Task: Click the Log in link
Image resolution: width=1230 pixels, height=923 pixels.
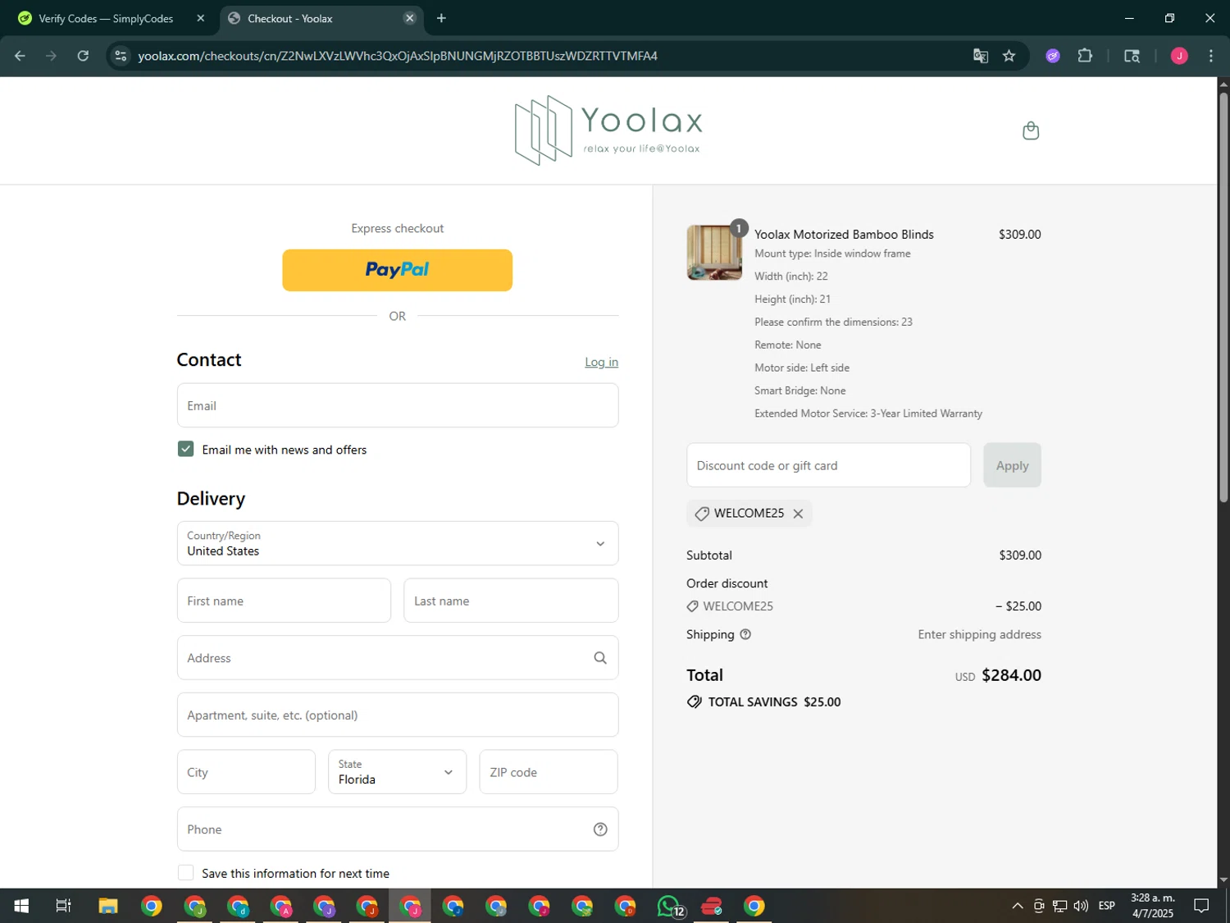Action: 601,362
